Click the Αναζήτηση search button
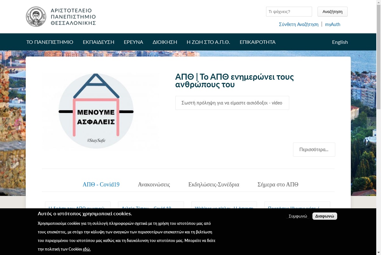 [x=332, y=12]
